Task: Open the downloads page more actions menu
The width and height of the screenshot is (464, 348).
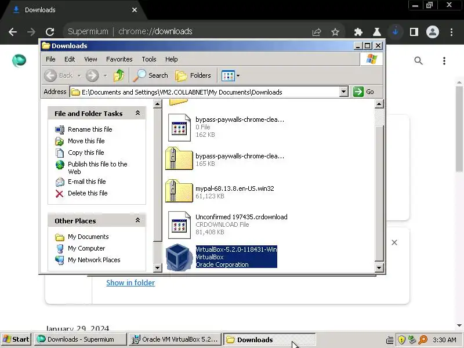Action: click(444, 61)
